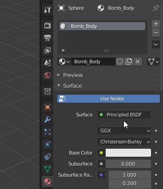
Task: Open the GGX distribution dropdown
Action: [124, 131]
